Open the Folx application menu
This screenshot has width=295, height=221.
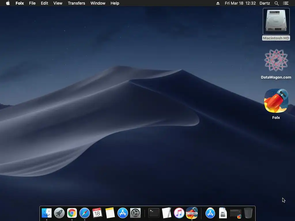pos(20,3)
